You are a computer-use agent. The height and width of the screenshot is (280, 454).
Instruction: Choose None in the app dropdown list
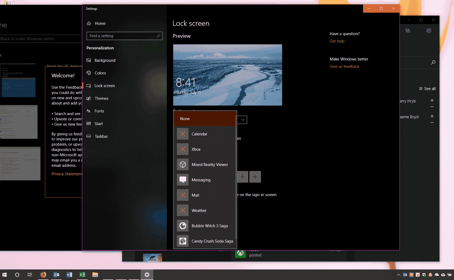(205, 119)
